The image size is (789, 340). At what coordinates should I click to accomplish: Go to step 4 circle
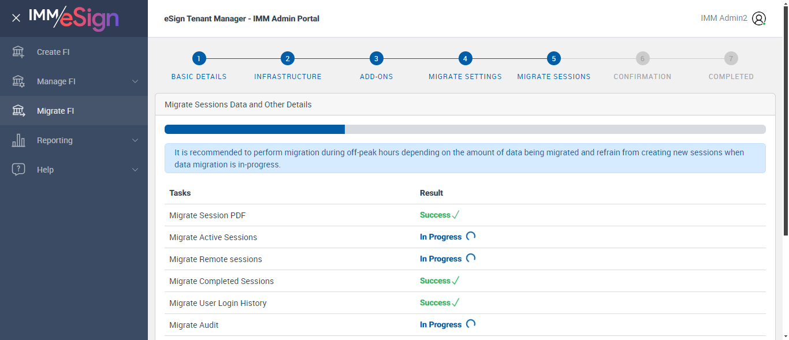click(x=465, y=58)
